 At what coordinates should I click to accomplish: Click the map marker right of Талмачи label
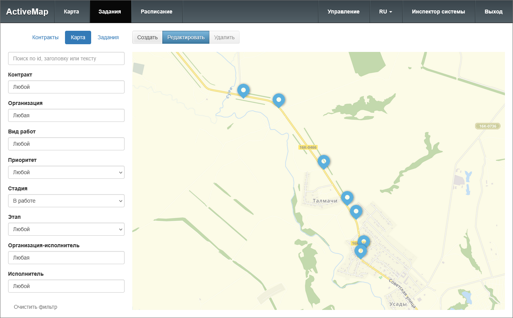(347, 198)
